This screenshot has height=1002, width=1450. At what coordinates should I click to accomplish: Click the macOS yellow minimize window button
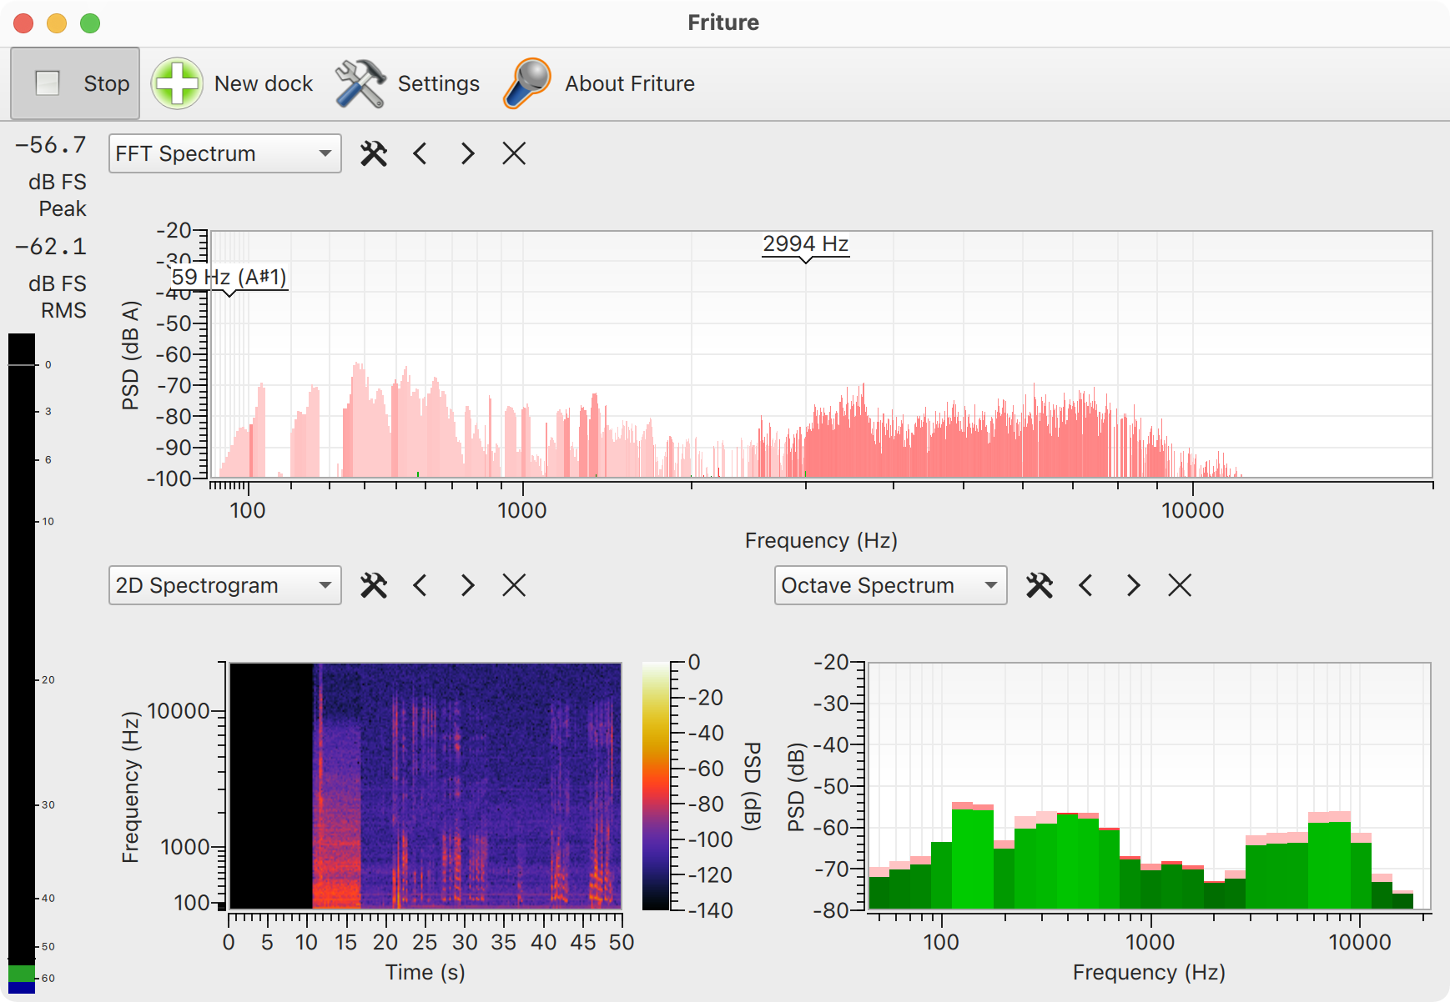(57, 23)
